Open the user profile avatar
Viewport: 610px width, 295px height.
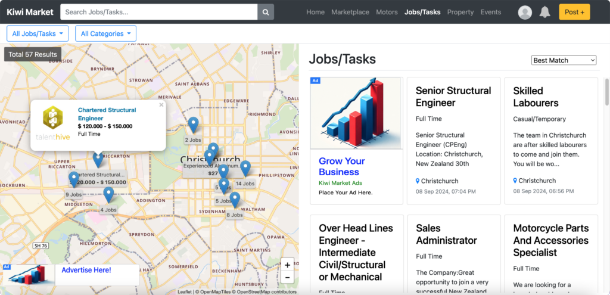pos(525,12)
